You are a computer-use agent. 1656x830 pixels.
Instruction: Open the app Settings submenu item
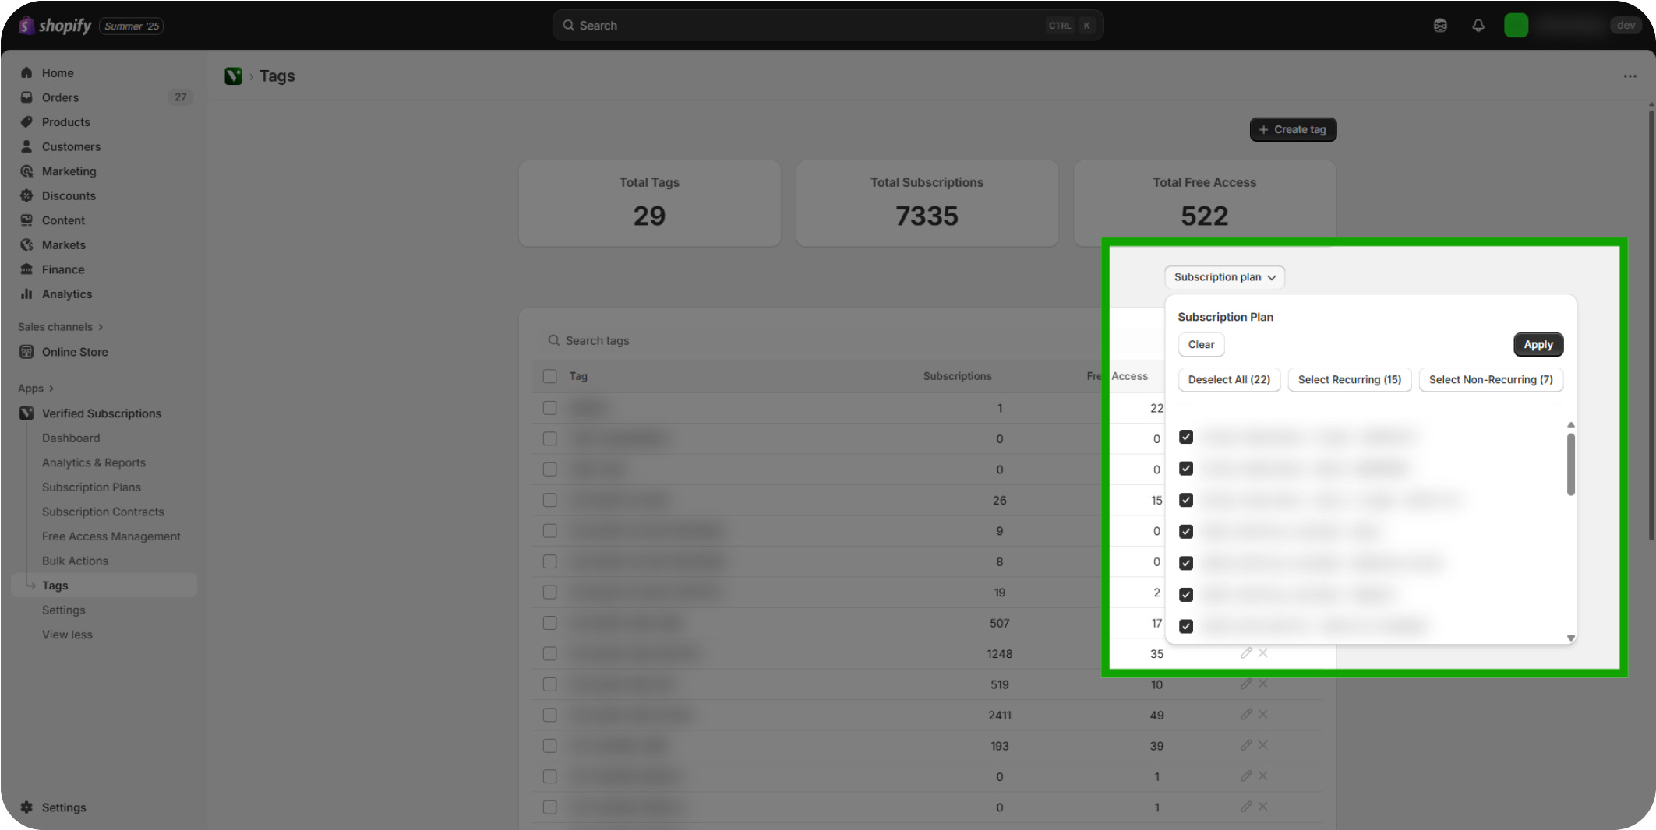tap(64, 610)
